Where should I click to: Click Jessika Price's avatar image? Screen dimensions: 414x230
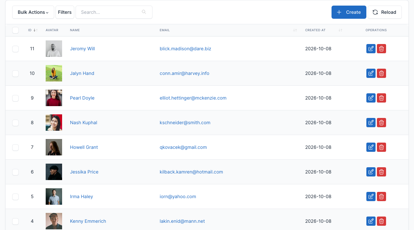point(54,172)
